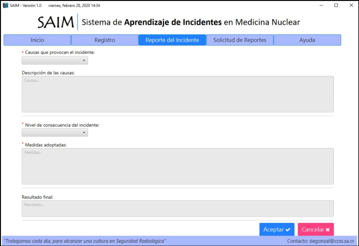The width and height of the screenshot is (359, 246).
Task: Expand the Causas que provocan el incidente dropdown
Action: coord(55,60)
